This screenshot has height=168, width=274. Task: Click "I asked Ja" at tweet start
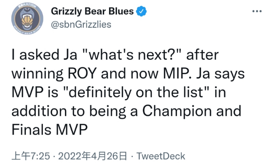coord(44,55)
